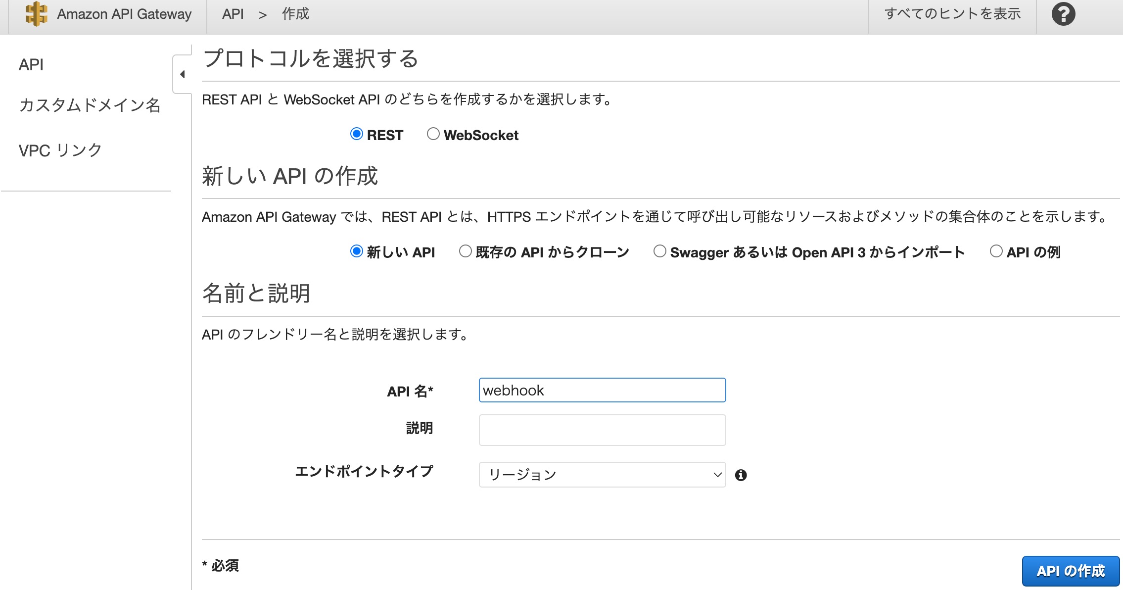1123x590 pixels.
Task: Select the 新しい API option
Action: tap(356, 251)
